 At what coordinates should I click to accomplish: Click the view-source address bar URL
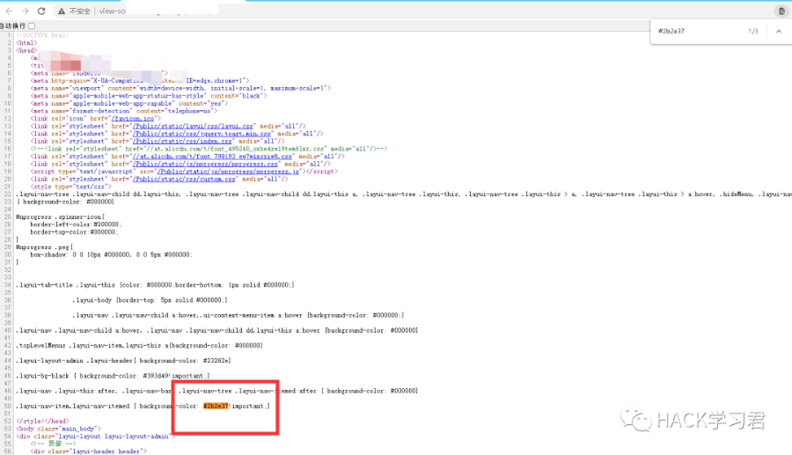pos(112,11)
